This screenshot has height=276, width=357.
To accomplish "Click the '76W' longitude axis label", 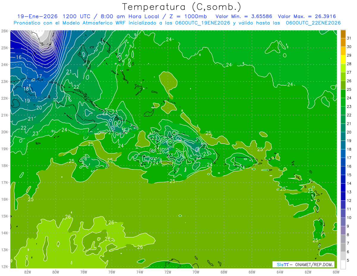I will click(112, 272).
